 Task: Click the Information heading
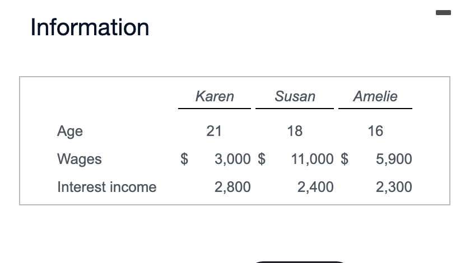pyautogui.click(x=90, y=27)
